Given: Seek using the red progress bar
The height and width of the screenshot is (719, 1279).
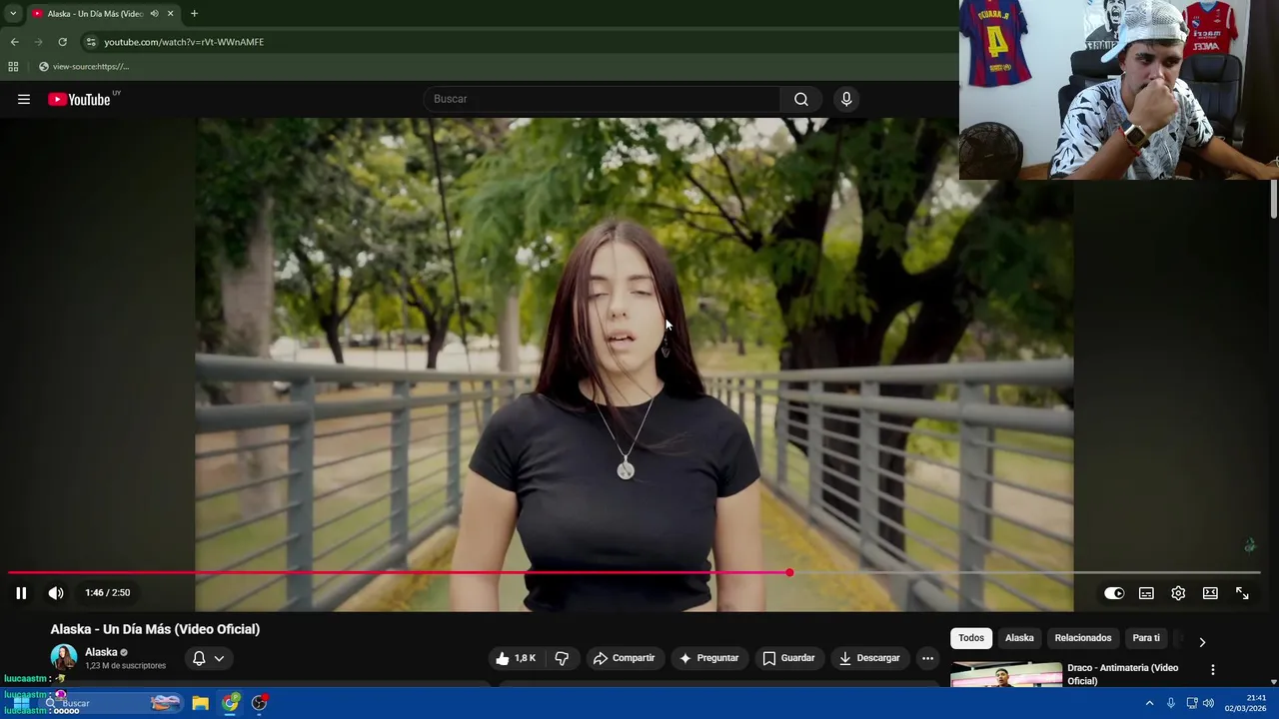Looking at the screenshot, I should tap(634, 573).
